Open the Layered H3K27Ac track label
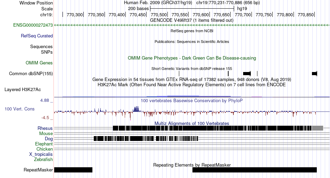Image resolution: width=330 pixels, height=178 pixels. tap(23, 90)
